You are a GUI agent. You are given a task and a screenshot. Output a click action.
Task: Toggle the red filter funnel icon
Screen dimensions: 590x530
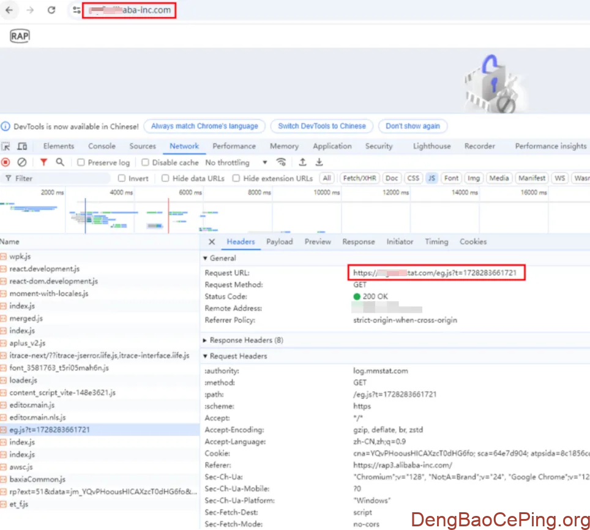[x=43, y=162]
